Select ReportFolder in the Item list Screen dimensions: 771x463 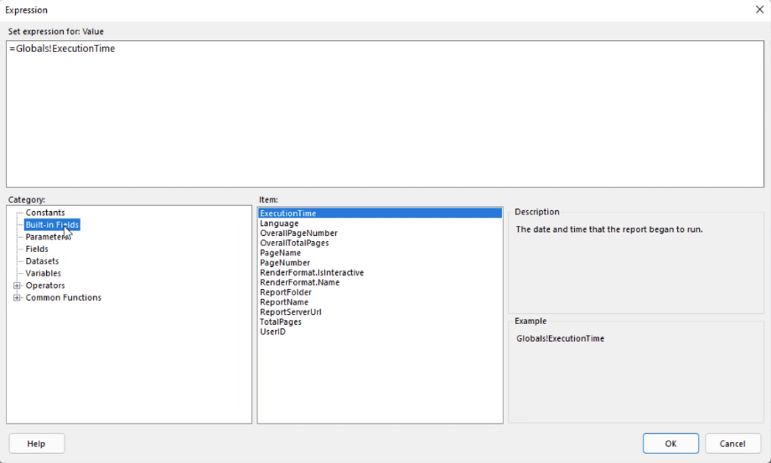(x=286, y=292)
